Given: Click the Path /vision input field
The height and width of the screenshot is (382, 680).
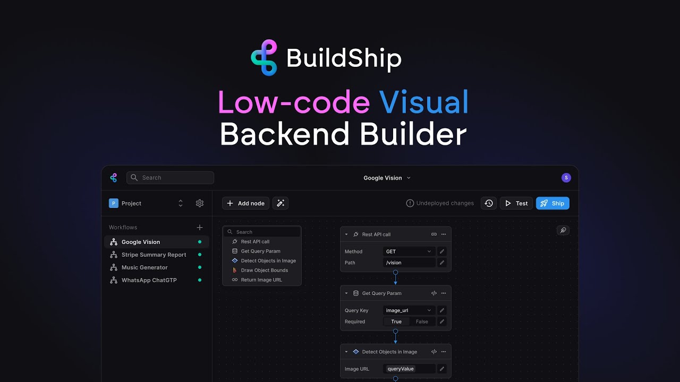Looking at the screenshot, I should [409, 263].
